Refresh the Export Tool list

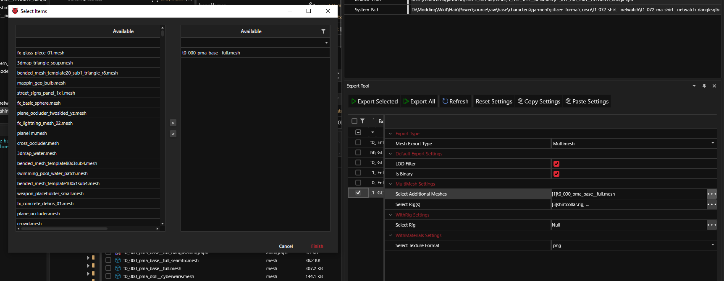click(x=455, y=101)
